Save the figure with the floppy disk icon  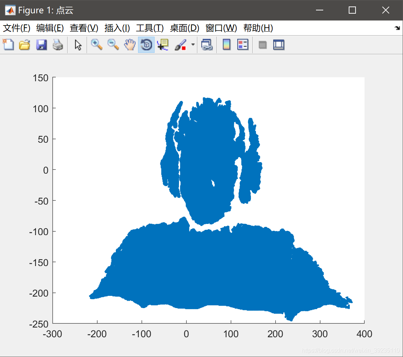click(x=41, y=45)
